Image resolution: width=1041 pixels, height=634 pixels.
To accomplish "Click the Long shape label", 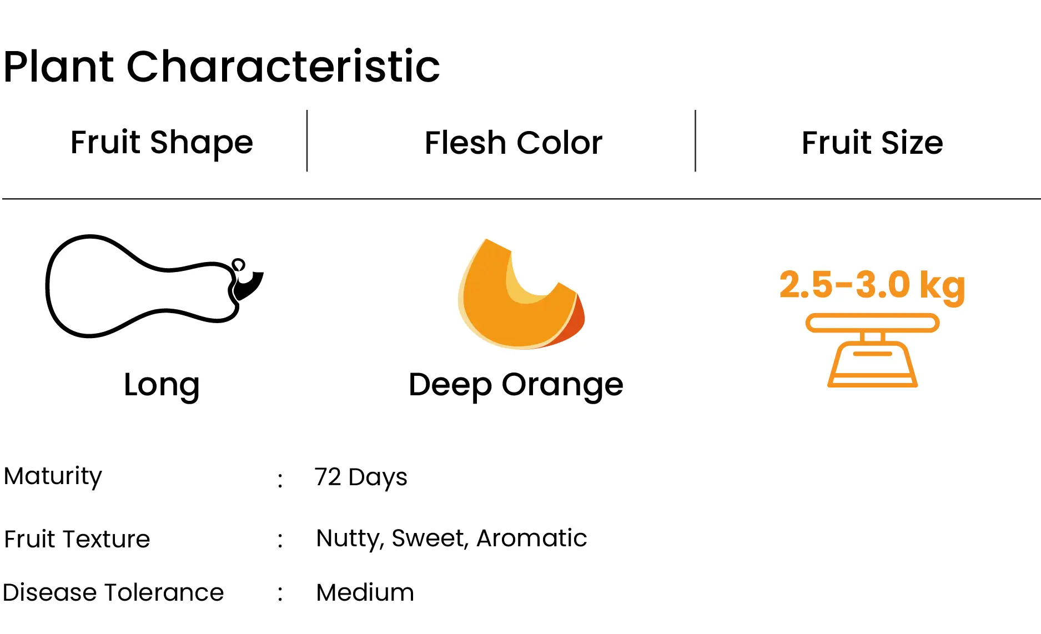I will [x=162, y=385].
